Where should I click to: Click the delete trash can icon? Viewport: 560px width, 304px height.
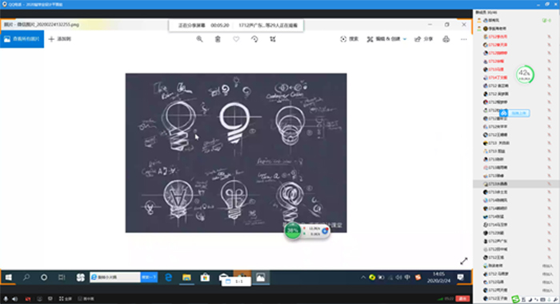pyautogui.click(x=218, y=39)
